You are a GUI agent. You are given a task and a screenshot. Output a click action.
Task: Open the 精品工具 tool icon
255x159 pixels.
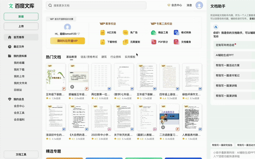(x=153, y=33)
